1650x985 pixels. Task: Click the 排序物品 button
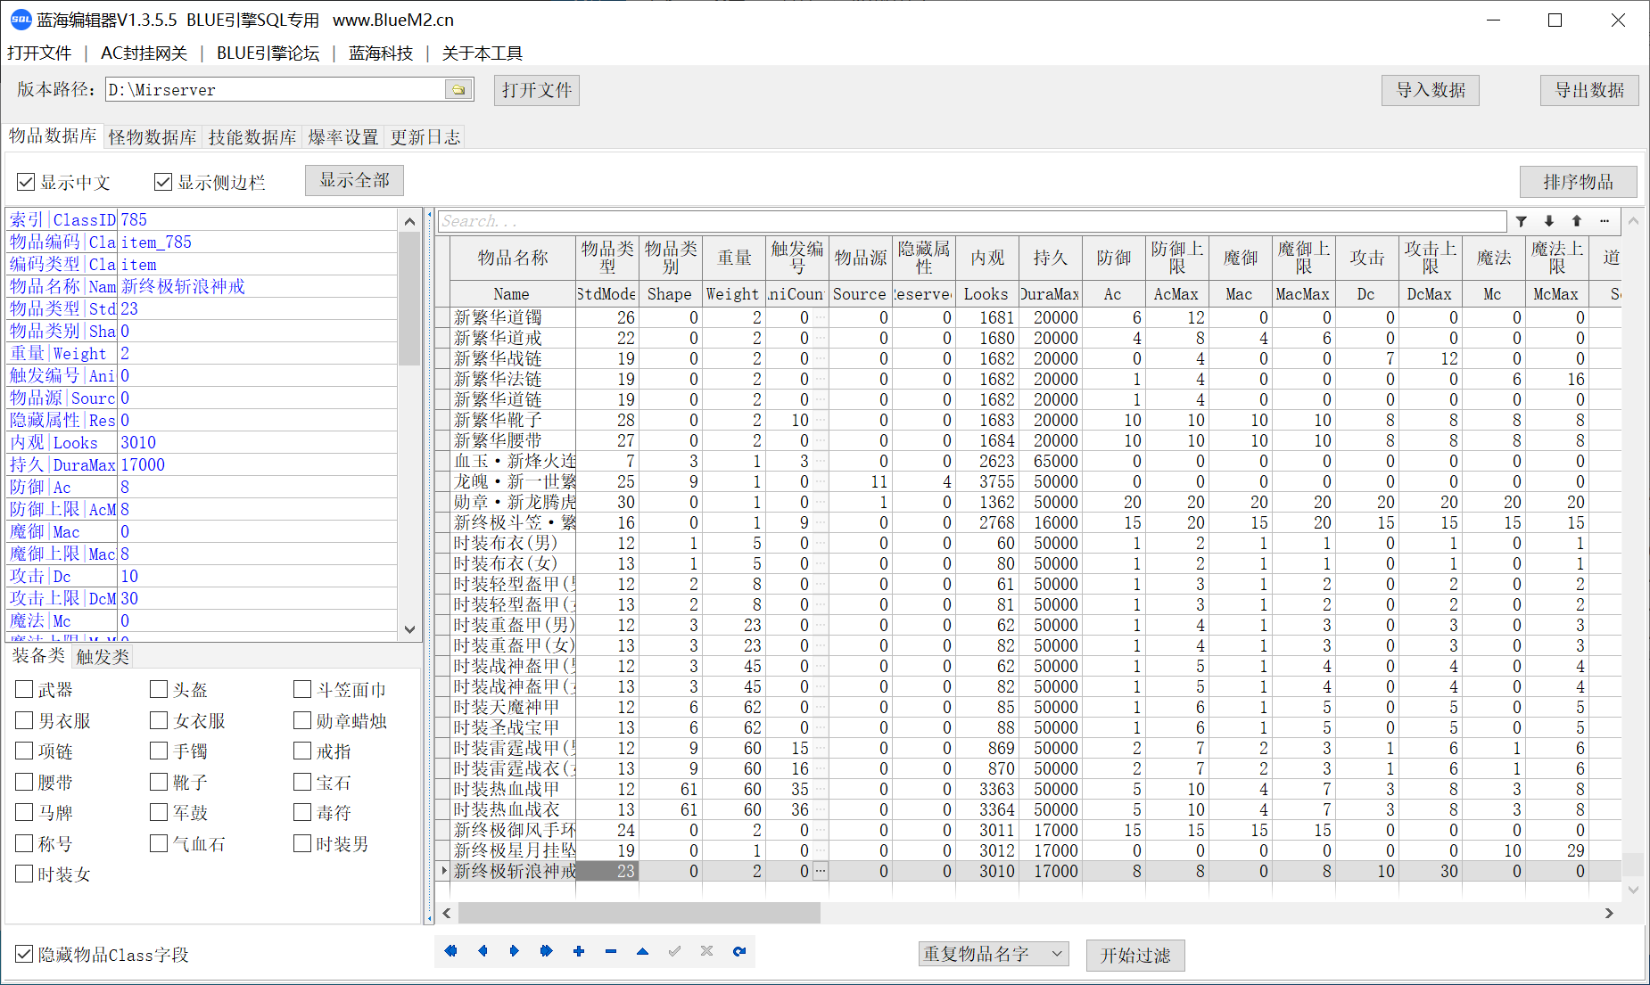coord(1579,182)
